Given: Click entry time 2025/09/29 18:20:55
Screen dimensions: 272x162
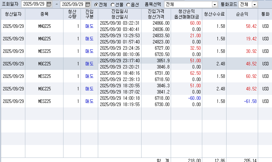Looking at the screenshot, I should [120, 86].
